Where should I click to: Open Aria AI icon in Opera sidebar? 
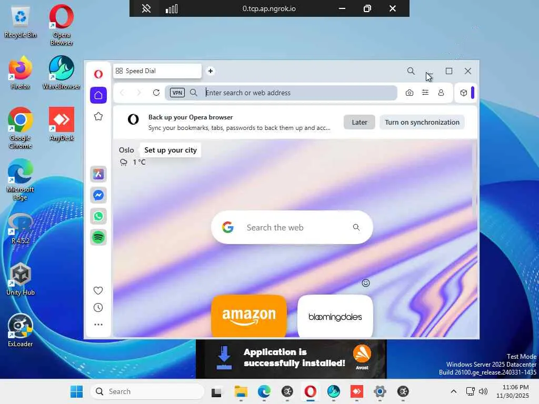pyautogui.click(x=98, y=174)
